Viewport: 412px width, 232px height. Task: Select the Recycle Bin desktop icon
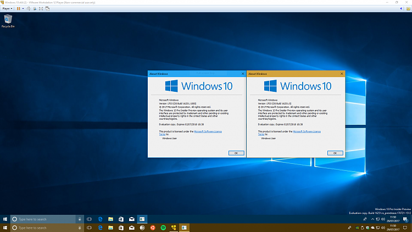[8, 21]
